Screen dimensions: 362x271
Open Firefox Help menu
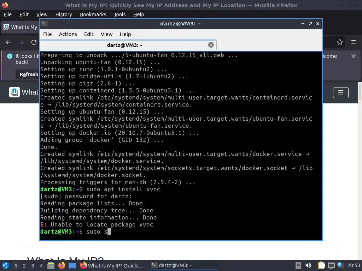pyautogui.click(x=139, y=14)
